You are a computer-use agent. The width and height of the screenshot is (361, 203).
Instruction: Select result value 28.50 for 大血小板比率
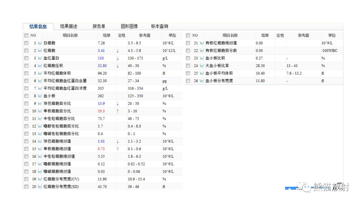pyautogui.click(x=260, y=66)
